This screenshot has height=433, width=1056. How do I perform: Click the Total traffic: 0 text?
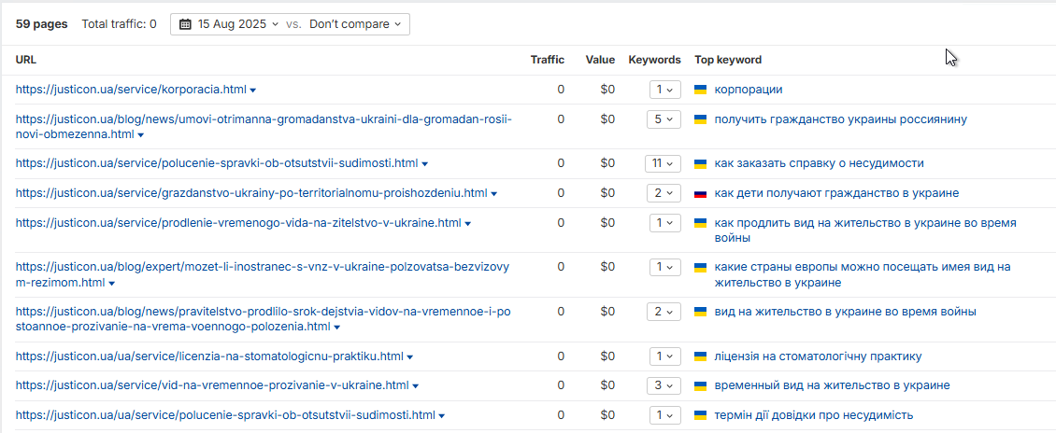pyautogui.click(x=120, y=24)
